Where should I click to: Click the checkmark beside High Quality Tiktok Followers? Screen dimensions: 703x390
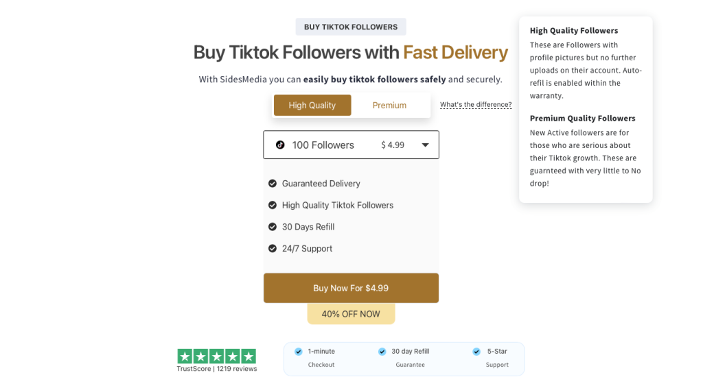point(273,205)
